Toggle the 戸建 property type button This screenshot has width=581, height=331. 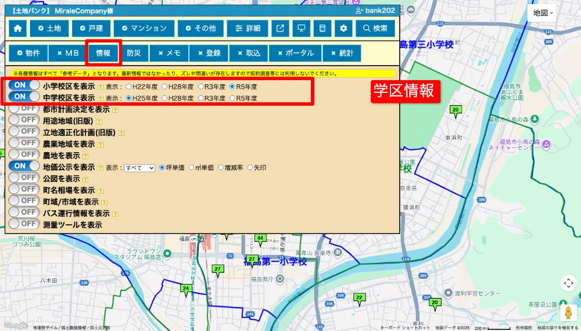point(91,28)
